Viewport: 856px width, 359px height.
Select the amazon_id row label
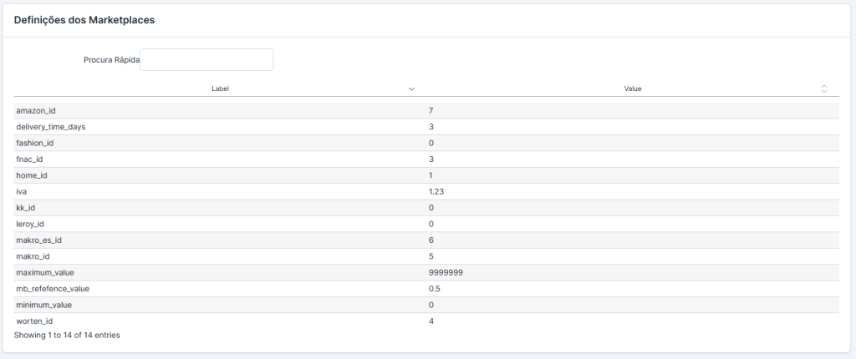pyautogui.click(x=36, y=110)
